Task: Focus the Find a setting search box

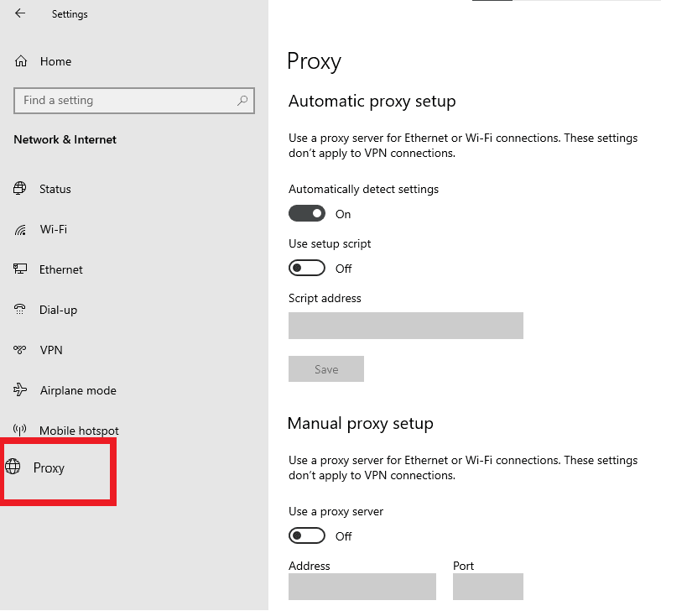Action: (x=126, y=101)
